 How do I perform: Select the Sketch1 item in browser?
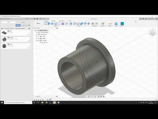coord(46,42)
